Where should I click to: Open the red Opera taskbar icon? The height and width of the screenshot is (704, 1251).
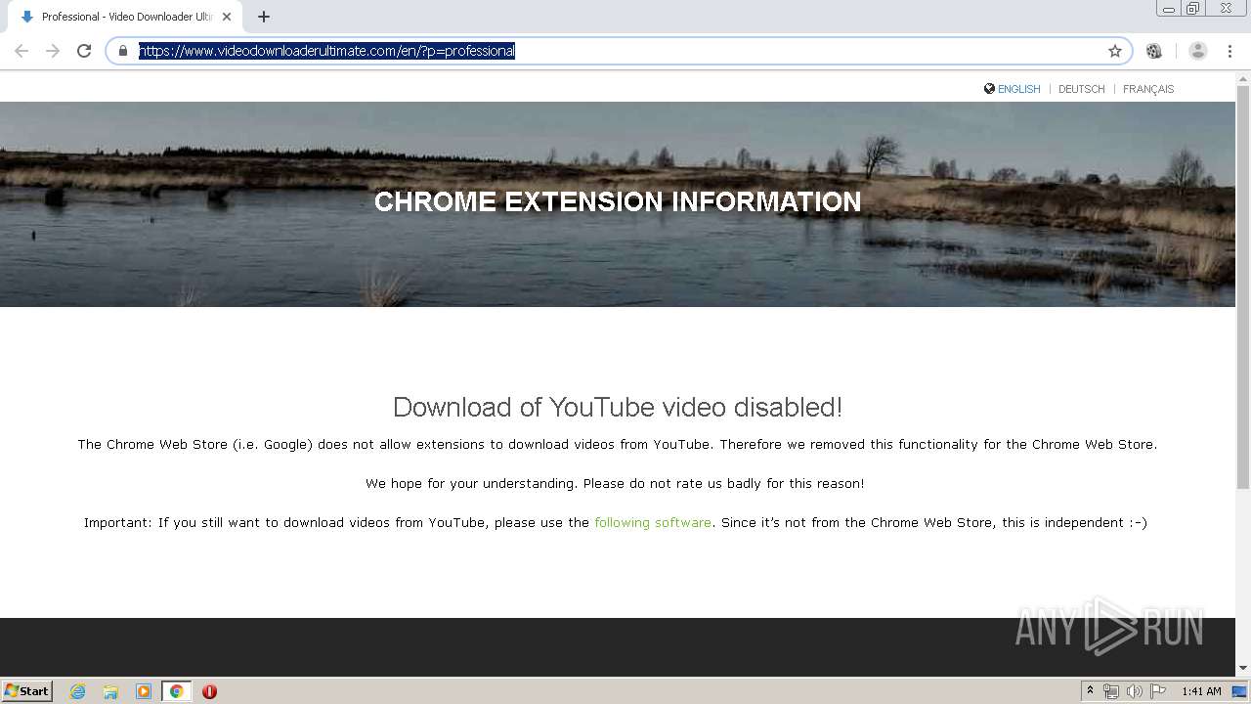[x=209, y=691]
